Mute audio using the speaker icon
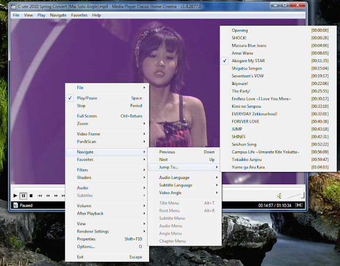 [x=279, y=196]
